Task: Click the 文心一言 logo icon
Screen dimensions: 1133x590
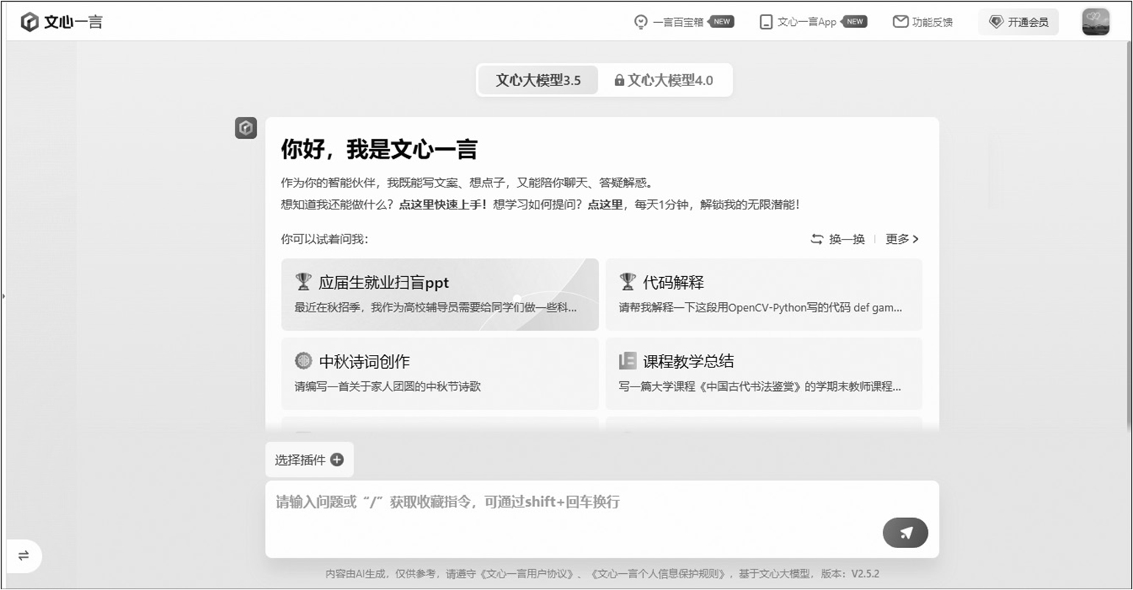Action: tap(29, 22)
